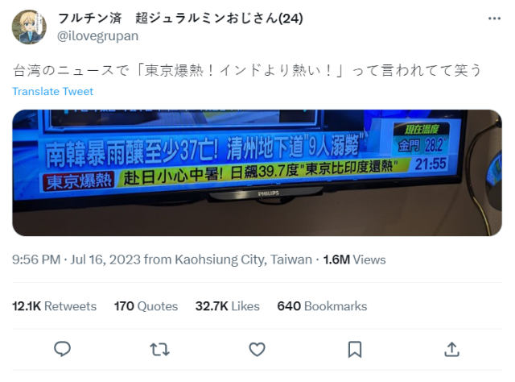View the 170 Quotes list

146,306
